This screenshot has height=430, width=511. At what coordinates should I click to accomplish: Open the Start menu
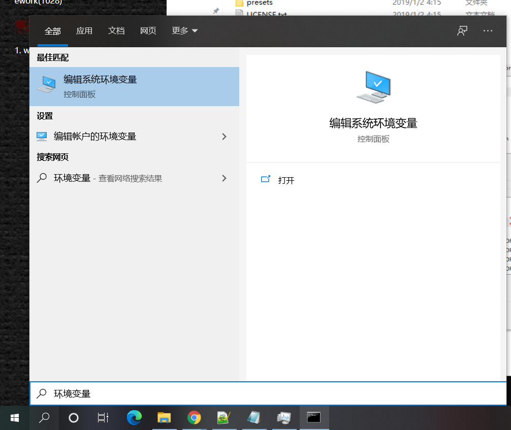pyautogui.click(x=14, y=418)
